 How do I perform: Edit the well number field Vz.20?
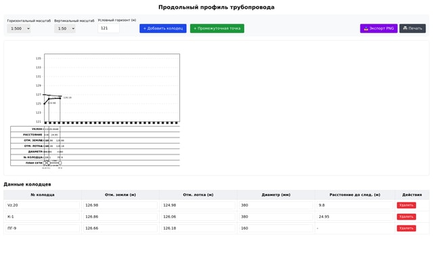tap(43, 205)
